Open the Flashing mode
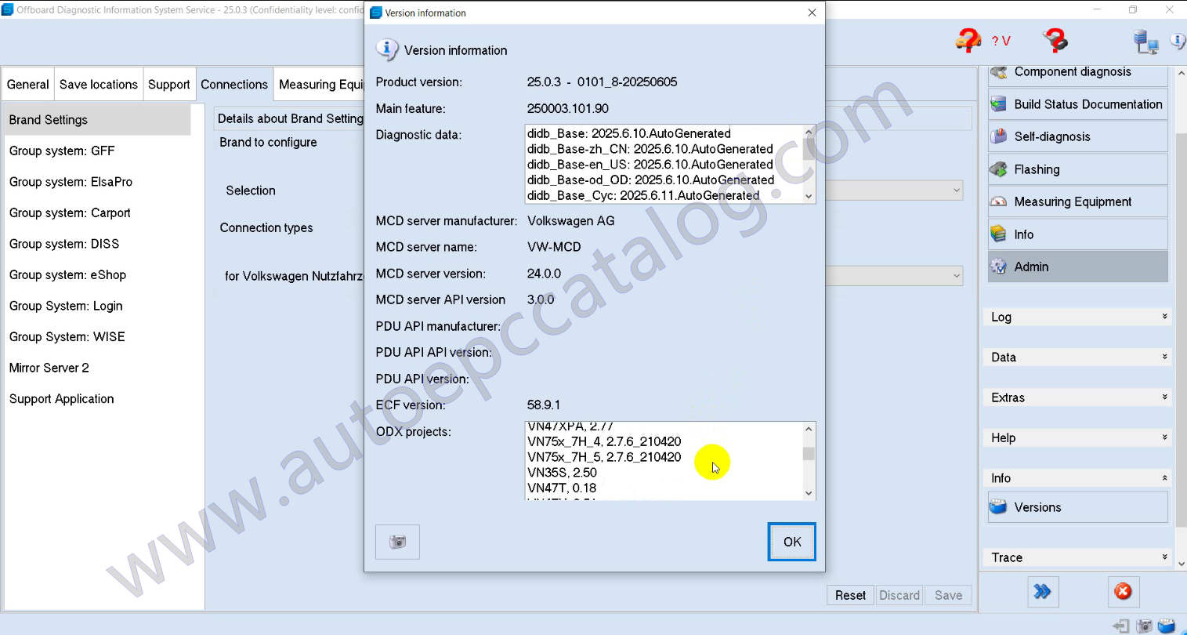Image resolution: width=1187 pixels, height=635 pixels. point(1077,169)
